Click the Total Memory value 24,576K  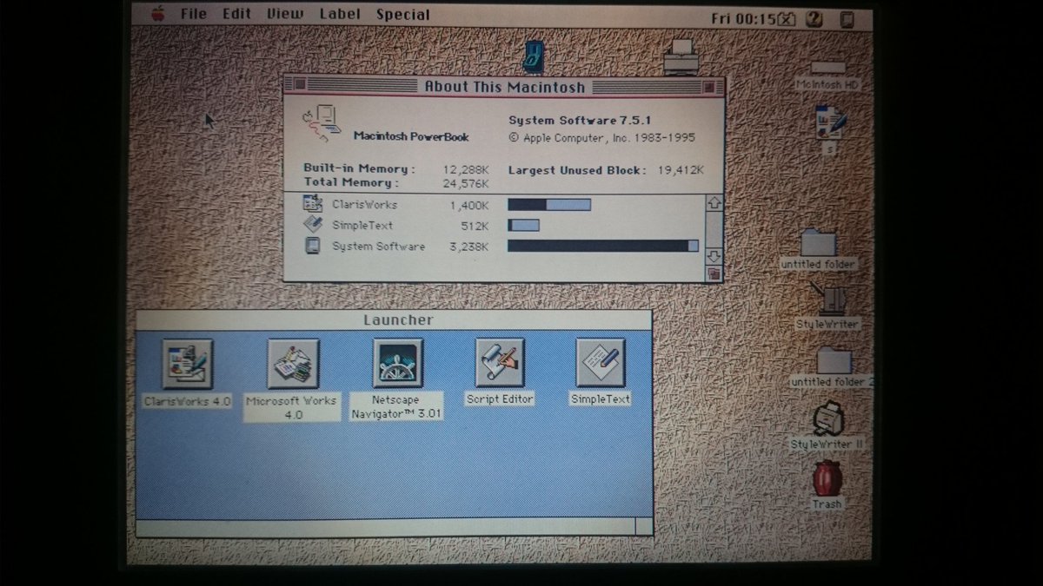click(x=466, y=183)
